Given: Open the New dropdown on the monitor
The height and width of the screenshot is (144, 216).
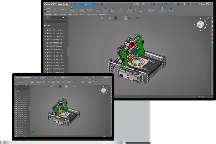Looking at the screenshot, I should tap(78, 4).
